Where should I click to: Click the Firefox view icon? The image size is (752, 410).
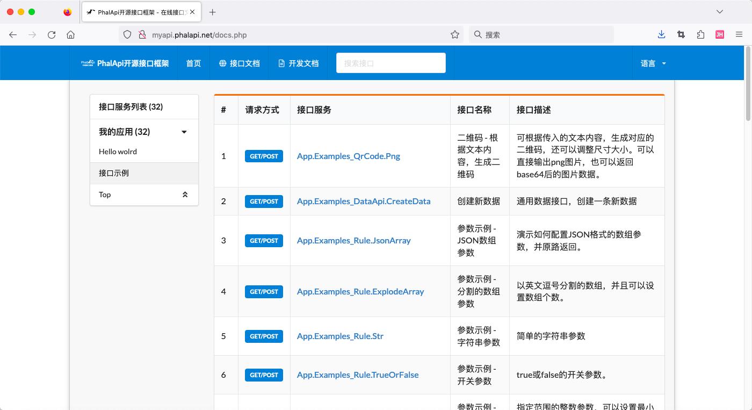67,12
